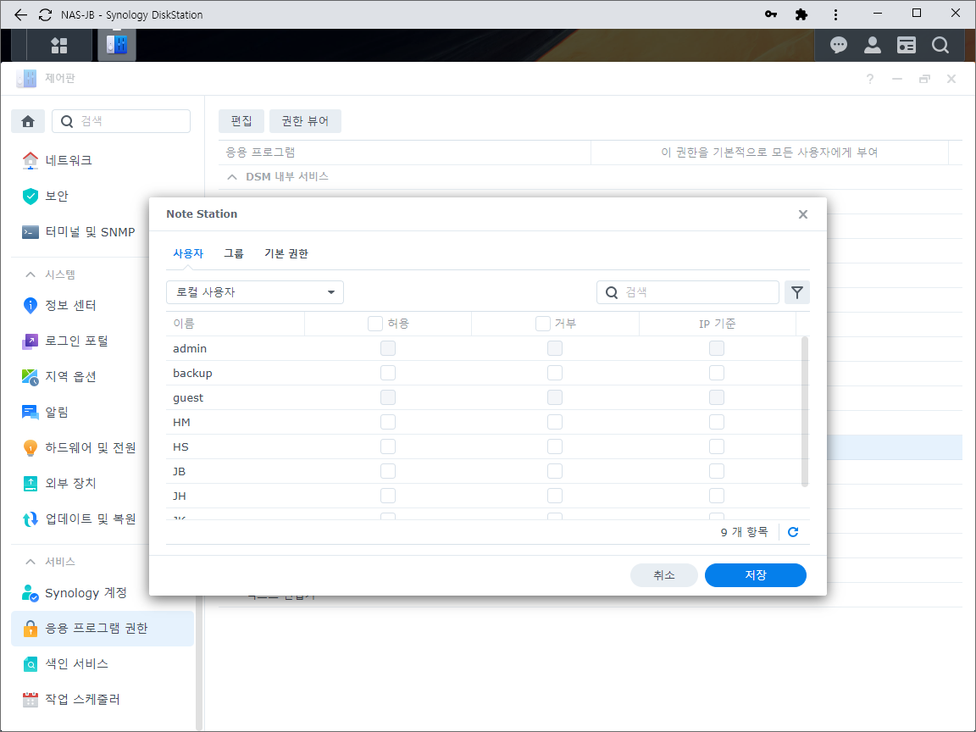This screenshot has width=976, height=732.
Task: Click the 이름 column header
Action: click(x=236, y=324)
